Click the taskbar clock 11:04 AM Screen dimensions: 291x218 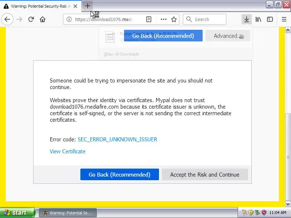(278, 213)
